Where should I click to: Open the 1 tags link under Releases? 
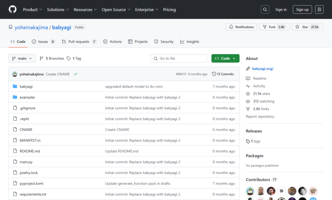[253, 141]
